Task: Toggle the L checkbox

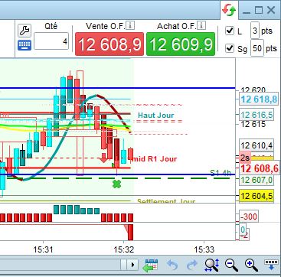Action: point(230,31)
